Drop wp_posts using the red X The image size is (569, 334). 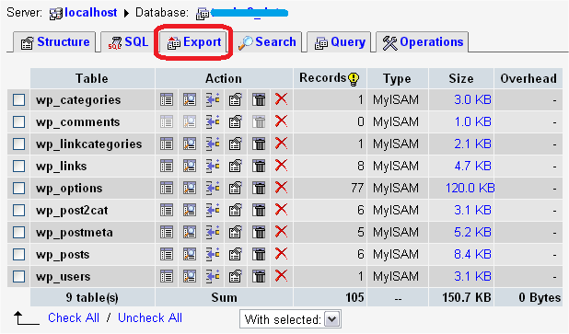281,254
